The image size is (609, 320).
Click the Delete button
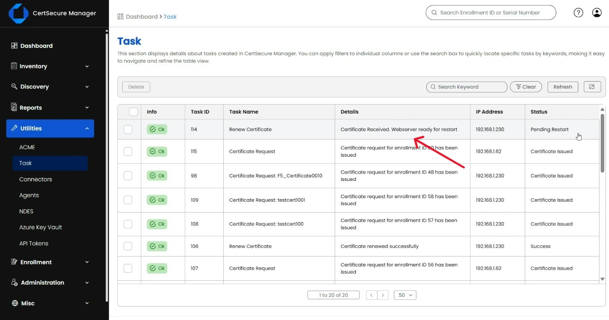[136, 87]
